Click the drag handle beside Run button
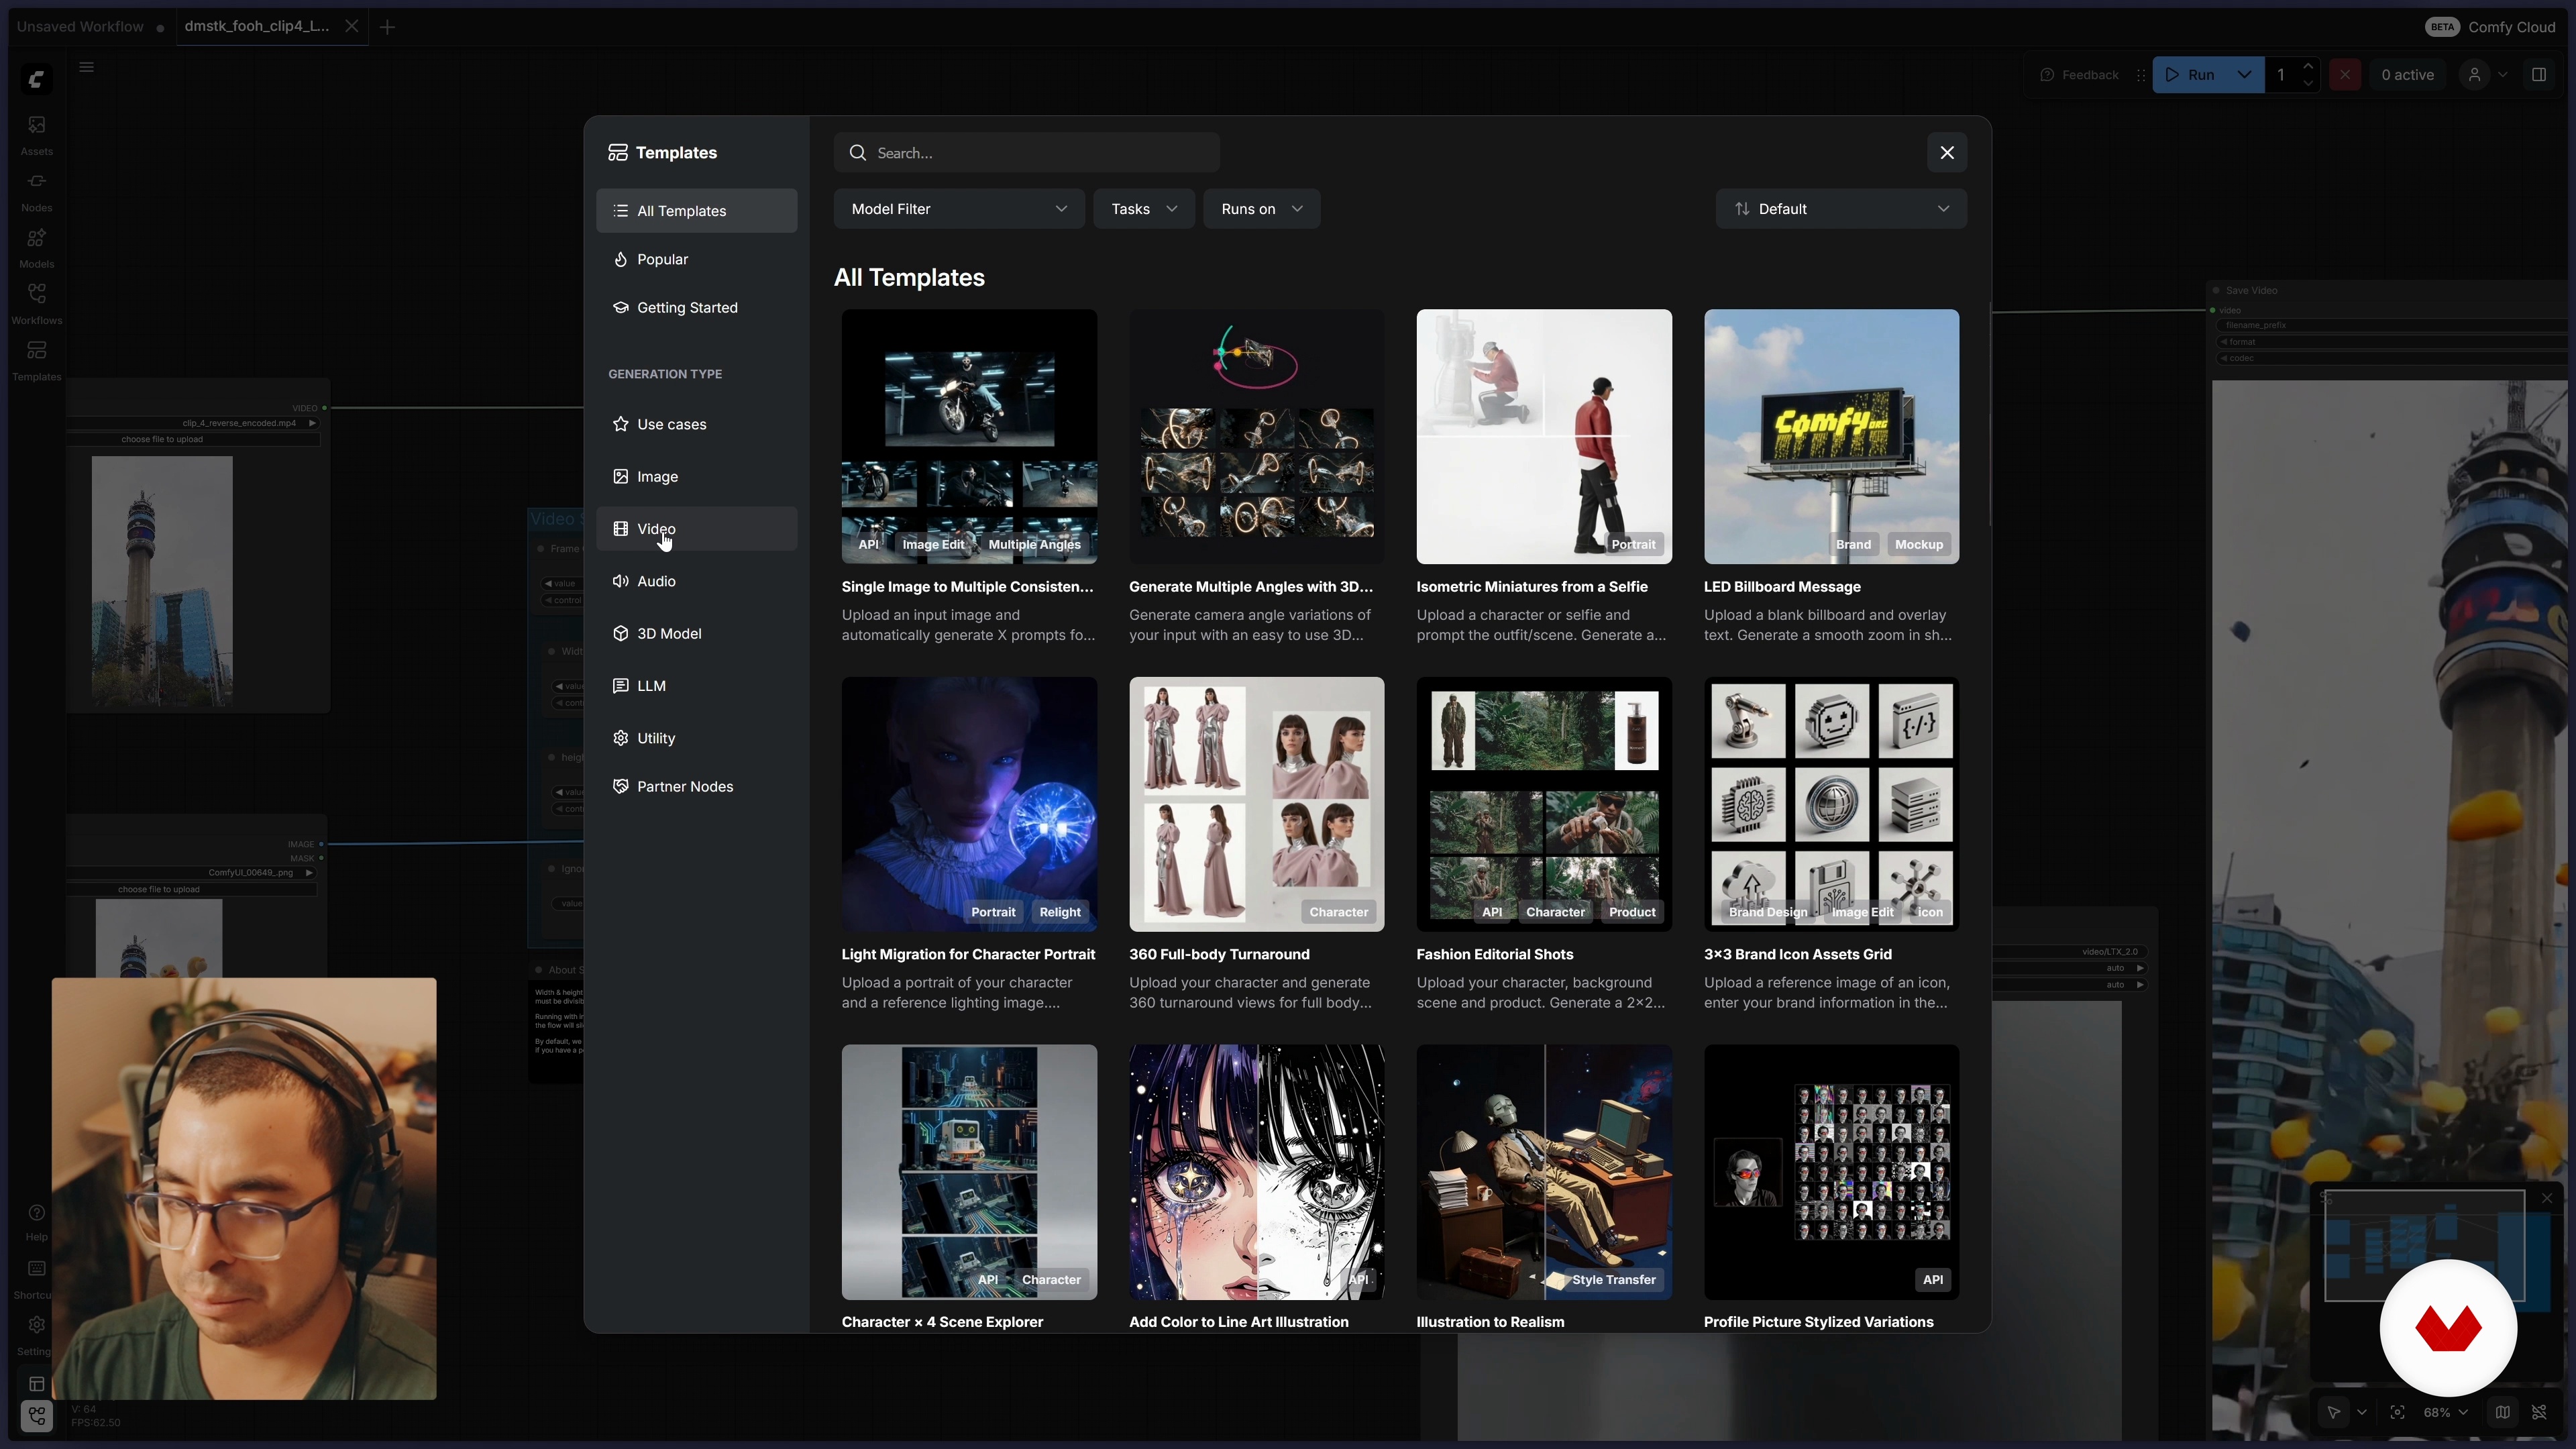The width and height of the screenshot is (2576, 1449). point(2141,75)
